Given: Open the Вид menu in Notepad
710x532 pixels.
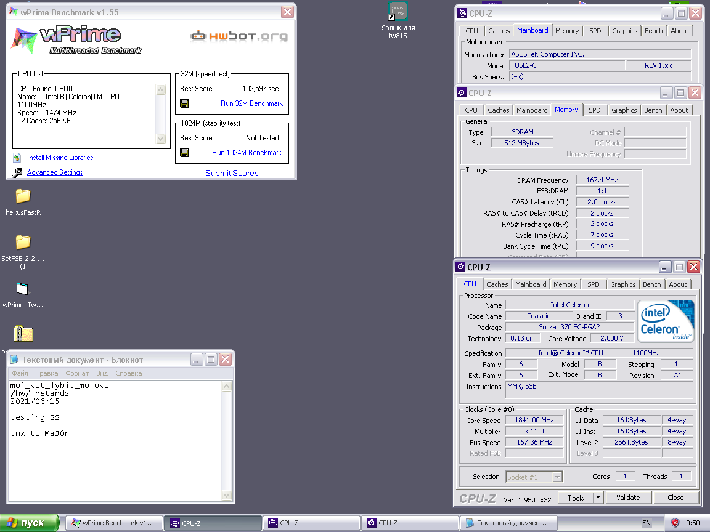Looking at the screenshot, I should [102, 373].
